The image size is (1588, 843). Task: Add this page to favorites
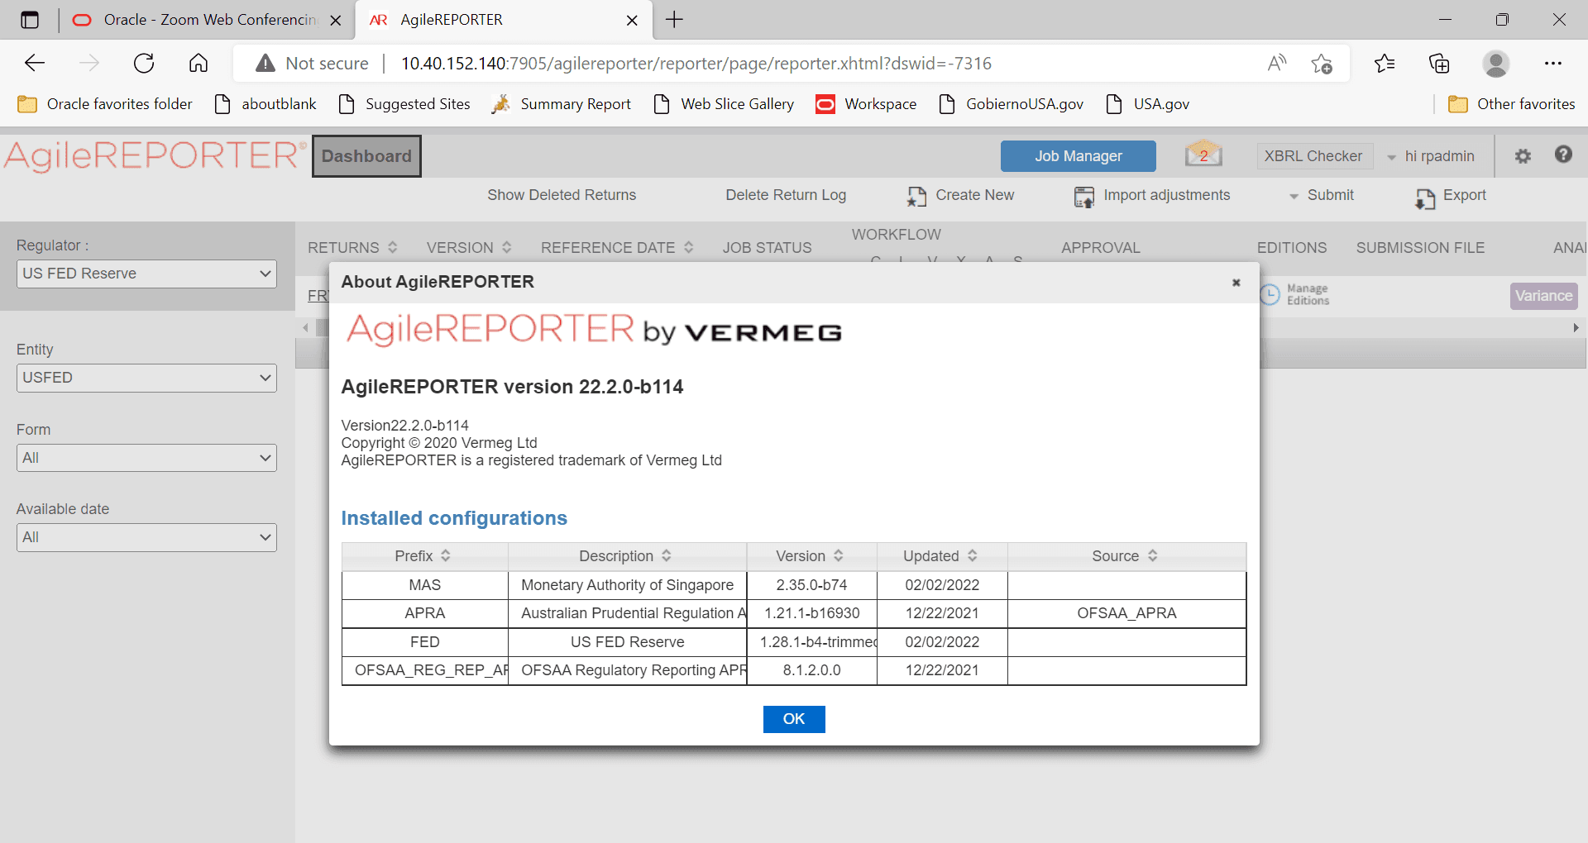click(1322, 64)
